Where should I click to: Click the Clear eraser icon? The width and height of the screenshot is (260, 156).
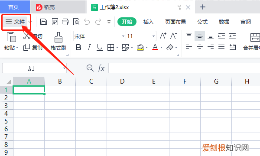170,48
